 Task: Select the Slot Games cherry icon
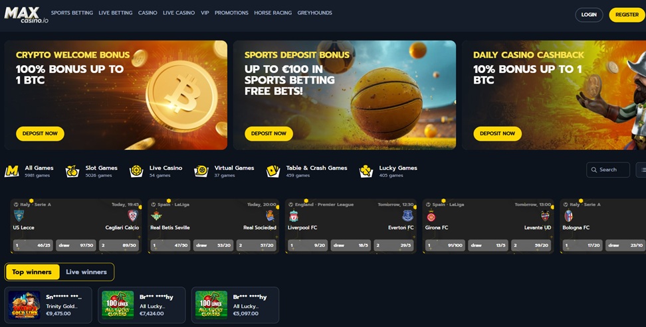tap(72, 171)
